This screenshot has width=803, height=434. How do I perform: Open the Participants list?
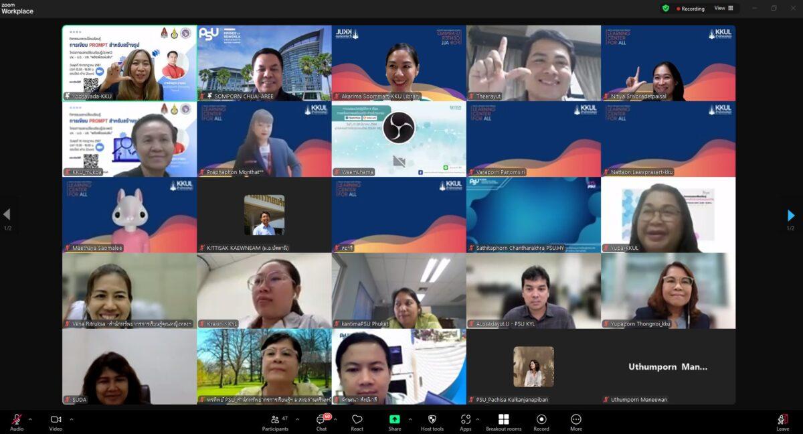(x=275, y=421)
